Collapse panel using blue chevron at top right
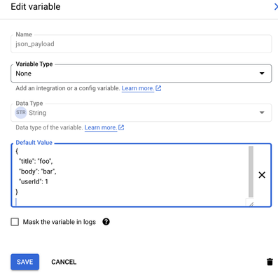Viewport: 278px width, 280px height. coord(276,7)
